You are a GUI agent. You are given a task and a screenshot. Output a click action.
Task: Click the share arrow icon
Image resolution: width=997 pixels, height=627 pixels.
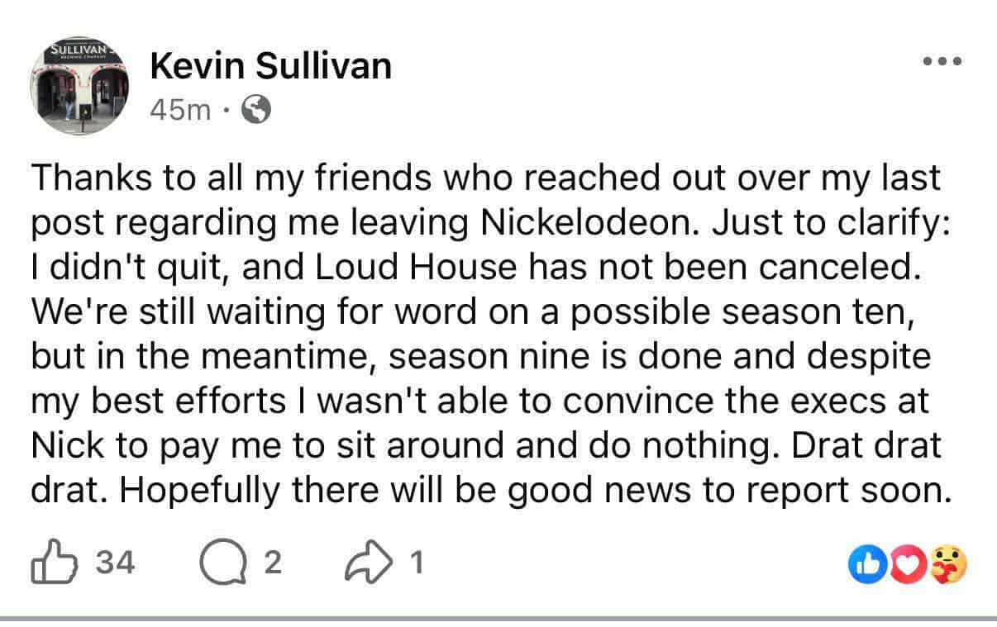tap(370, 563)
